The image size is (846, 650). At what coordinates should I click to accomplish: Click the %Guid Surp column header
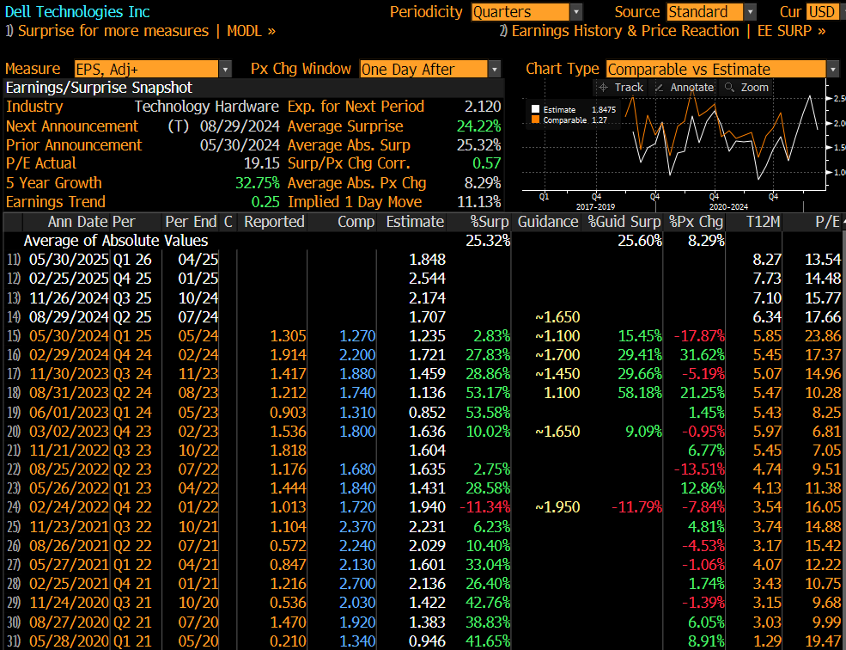coord(624,222)
